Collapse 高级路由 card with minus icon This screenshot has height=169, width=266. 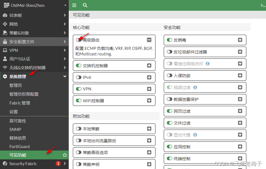click(149, 40)
